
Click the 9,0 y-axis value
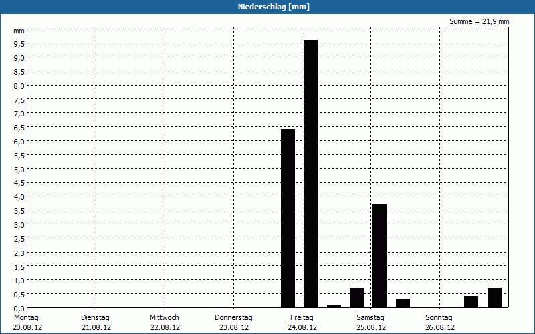pyautogui.click(x=19, y=58)
